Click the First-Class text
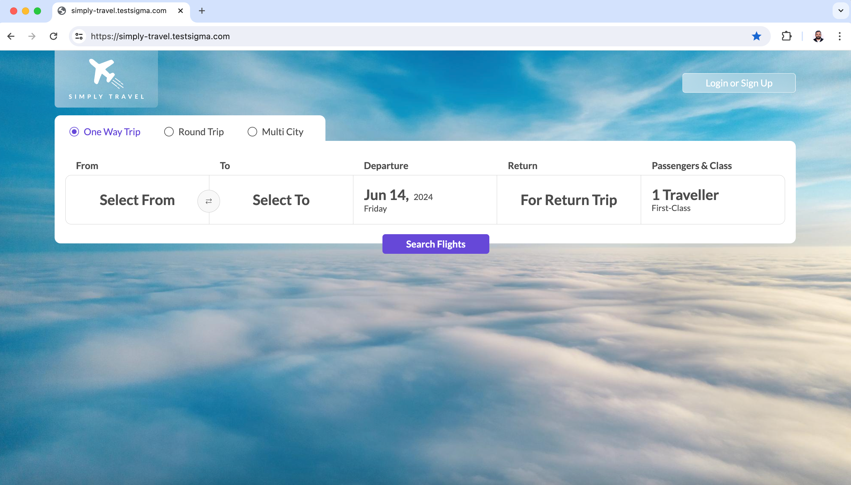851x485 pixels. 671,208
